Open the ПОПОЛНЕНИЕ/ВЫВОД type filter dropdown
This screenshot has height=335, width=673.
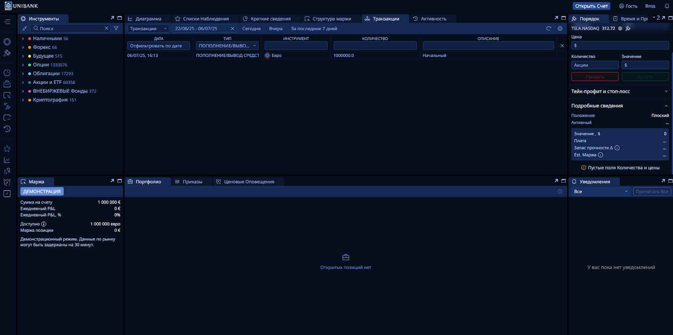click(227, 46)
